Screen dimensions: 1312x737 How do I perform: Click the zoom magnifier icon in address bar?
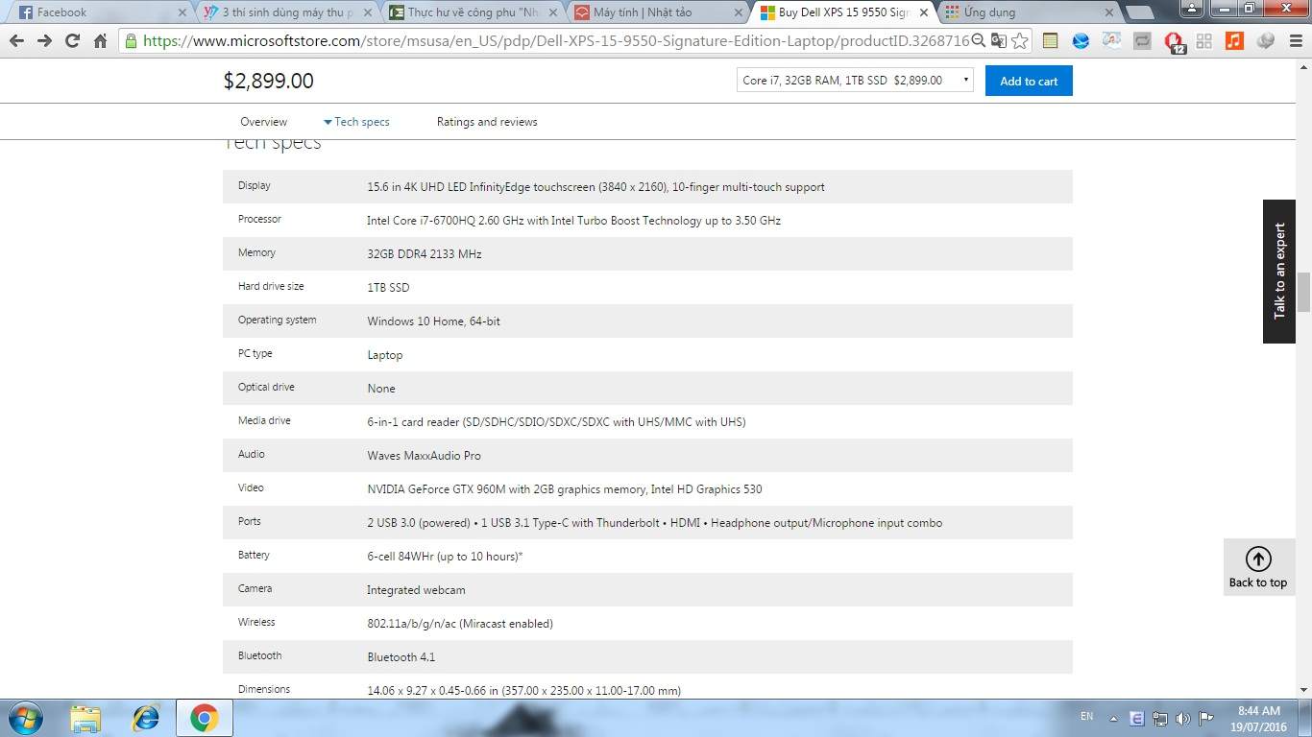(x=978, y=41)
